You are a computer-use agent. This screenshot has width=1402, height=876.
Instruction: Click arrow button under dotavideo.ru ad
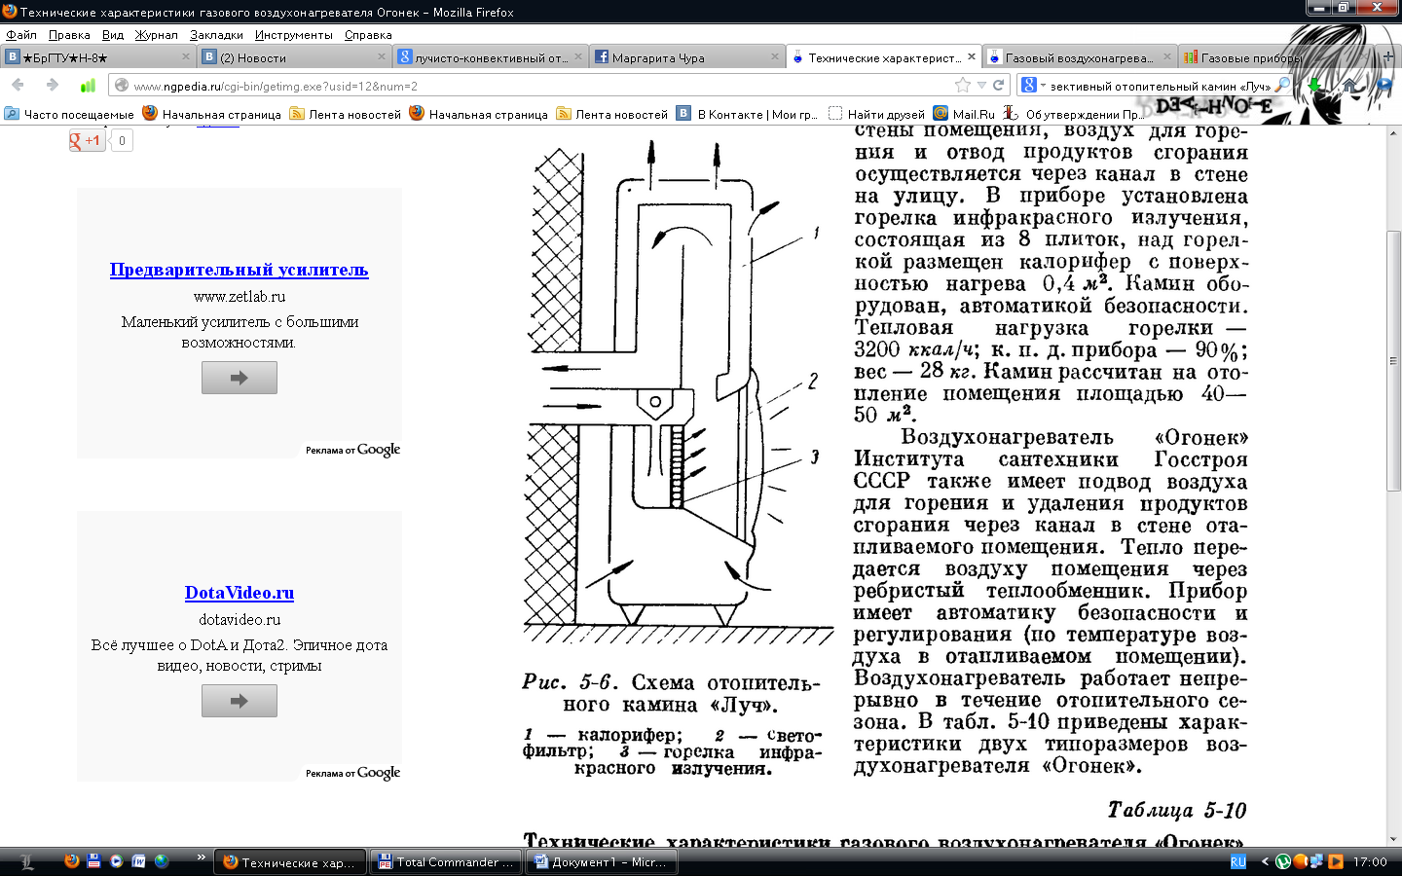click(x=240, y=701)
